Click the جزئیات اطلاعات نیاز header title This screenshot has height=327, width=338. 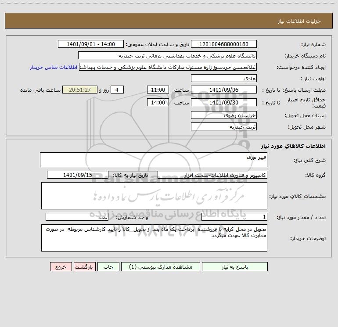pyautogui.click(x=299, y=21)
